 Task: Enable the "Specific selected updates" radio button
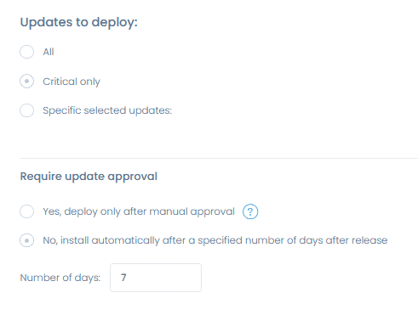(x=27, y=110)
